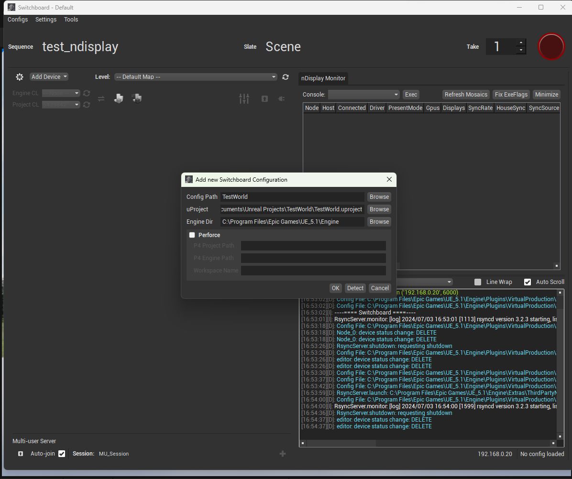Screen dimensions: 572x479
Task: Enable the Perforce checkbox
Action: tap(192, 235)
